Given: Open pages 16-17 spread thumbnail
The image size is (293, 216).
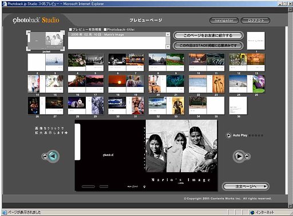Looking at the screenshot, I should tap(86, 84).
